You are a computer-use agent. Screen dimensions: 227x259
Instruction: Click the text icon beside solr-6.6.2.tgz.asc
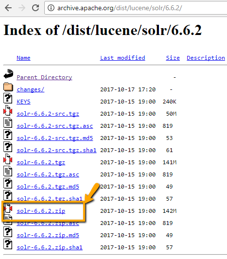[8, 171]
